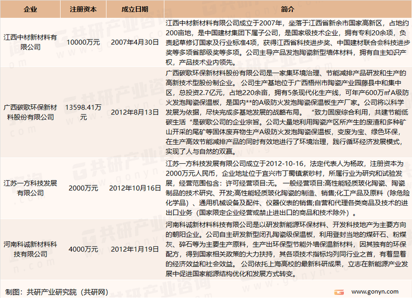Screen dimensions: 412x298
Task: Click the 简介 column header
Action: tap(288, 9)
